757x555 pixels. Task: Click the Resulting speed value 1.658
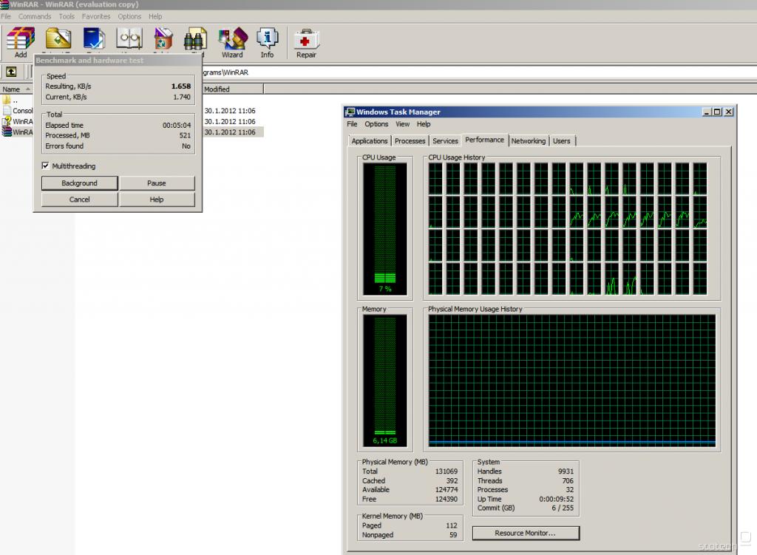point(181,86)
